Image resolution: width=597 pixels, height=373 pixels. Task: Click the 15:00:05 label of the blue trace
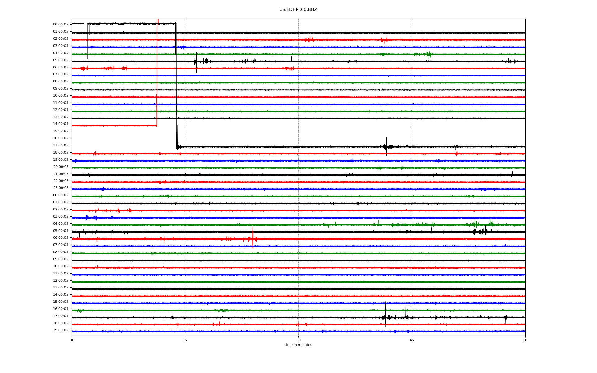click(x=61, y=302)
